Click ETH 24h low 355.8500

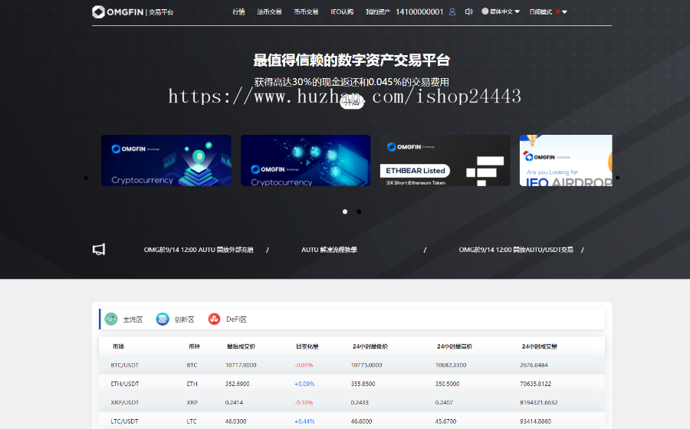click(363, 384)
